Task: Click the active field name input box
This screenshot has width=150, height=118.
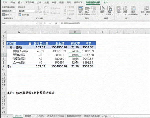Action: point(26,11)
